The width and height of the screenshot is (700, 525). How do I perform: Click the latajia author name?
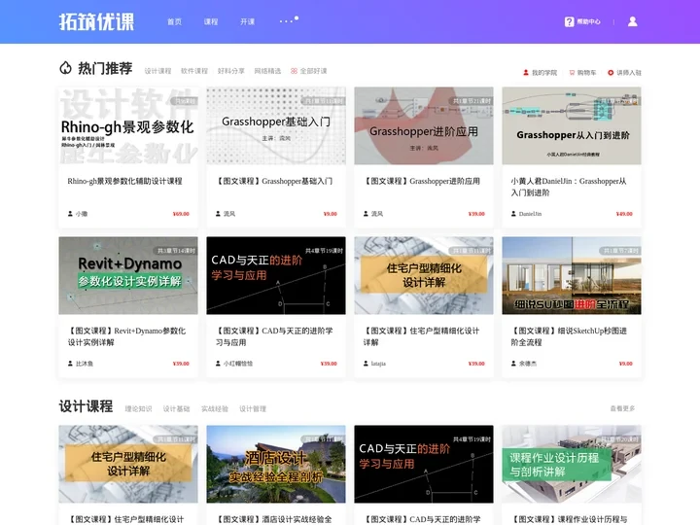pyautogui.click(x=378, y=364)
